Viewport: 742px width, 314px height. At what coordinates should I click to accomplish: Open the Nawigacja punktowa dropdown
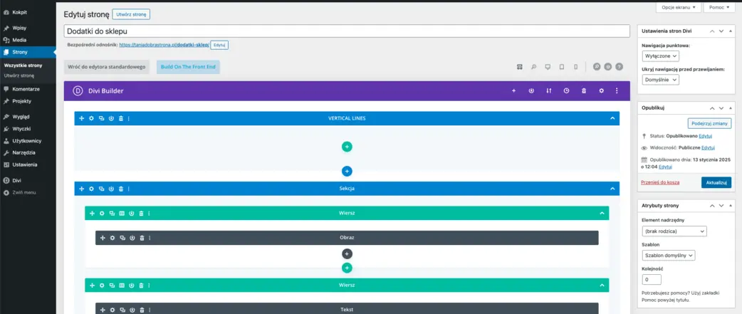660,56
